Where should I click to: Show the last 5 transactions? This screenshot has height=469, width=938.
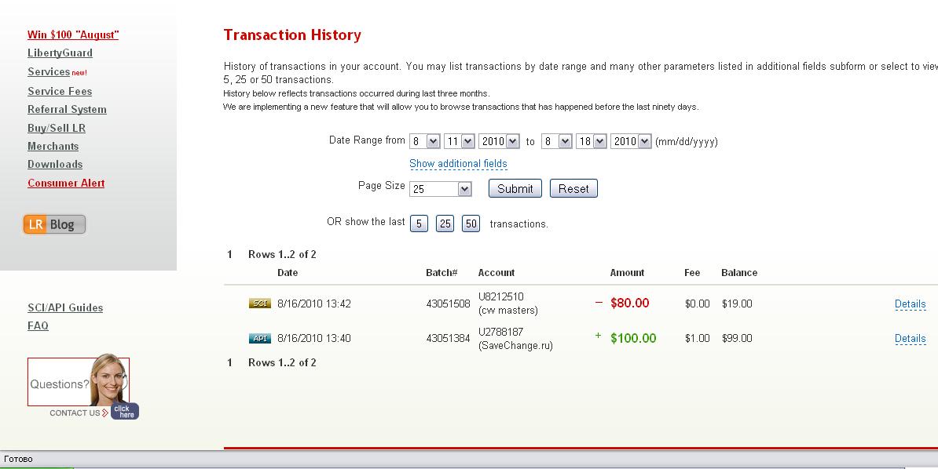point(419,224)
